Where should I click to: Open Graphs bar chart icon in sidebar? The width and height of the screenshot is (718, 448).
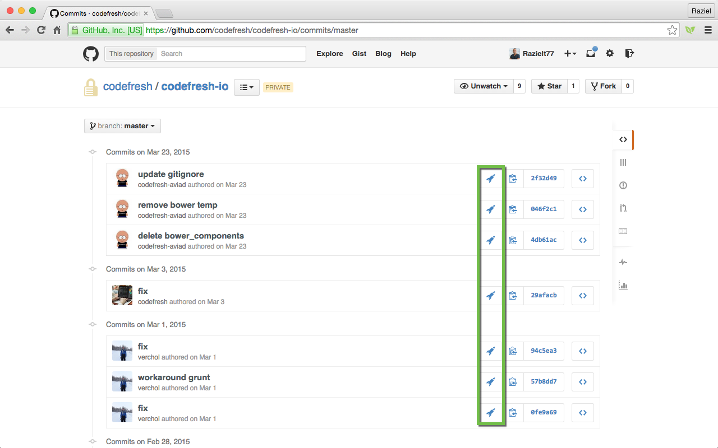pos(623,285)
